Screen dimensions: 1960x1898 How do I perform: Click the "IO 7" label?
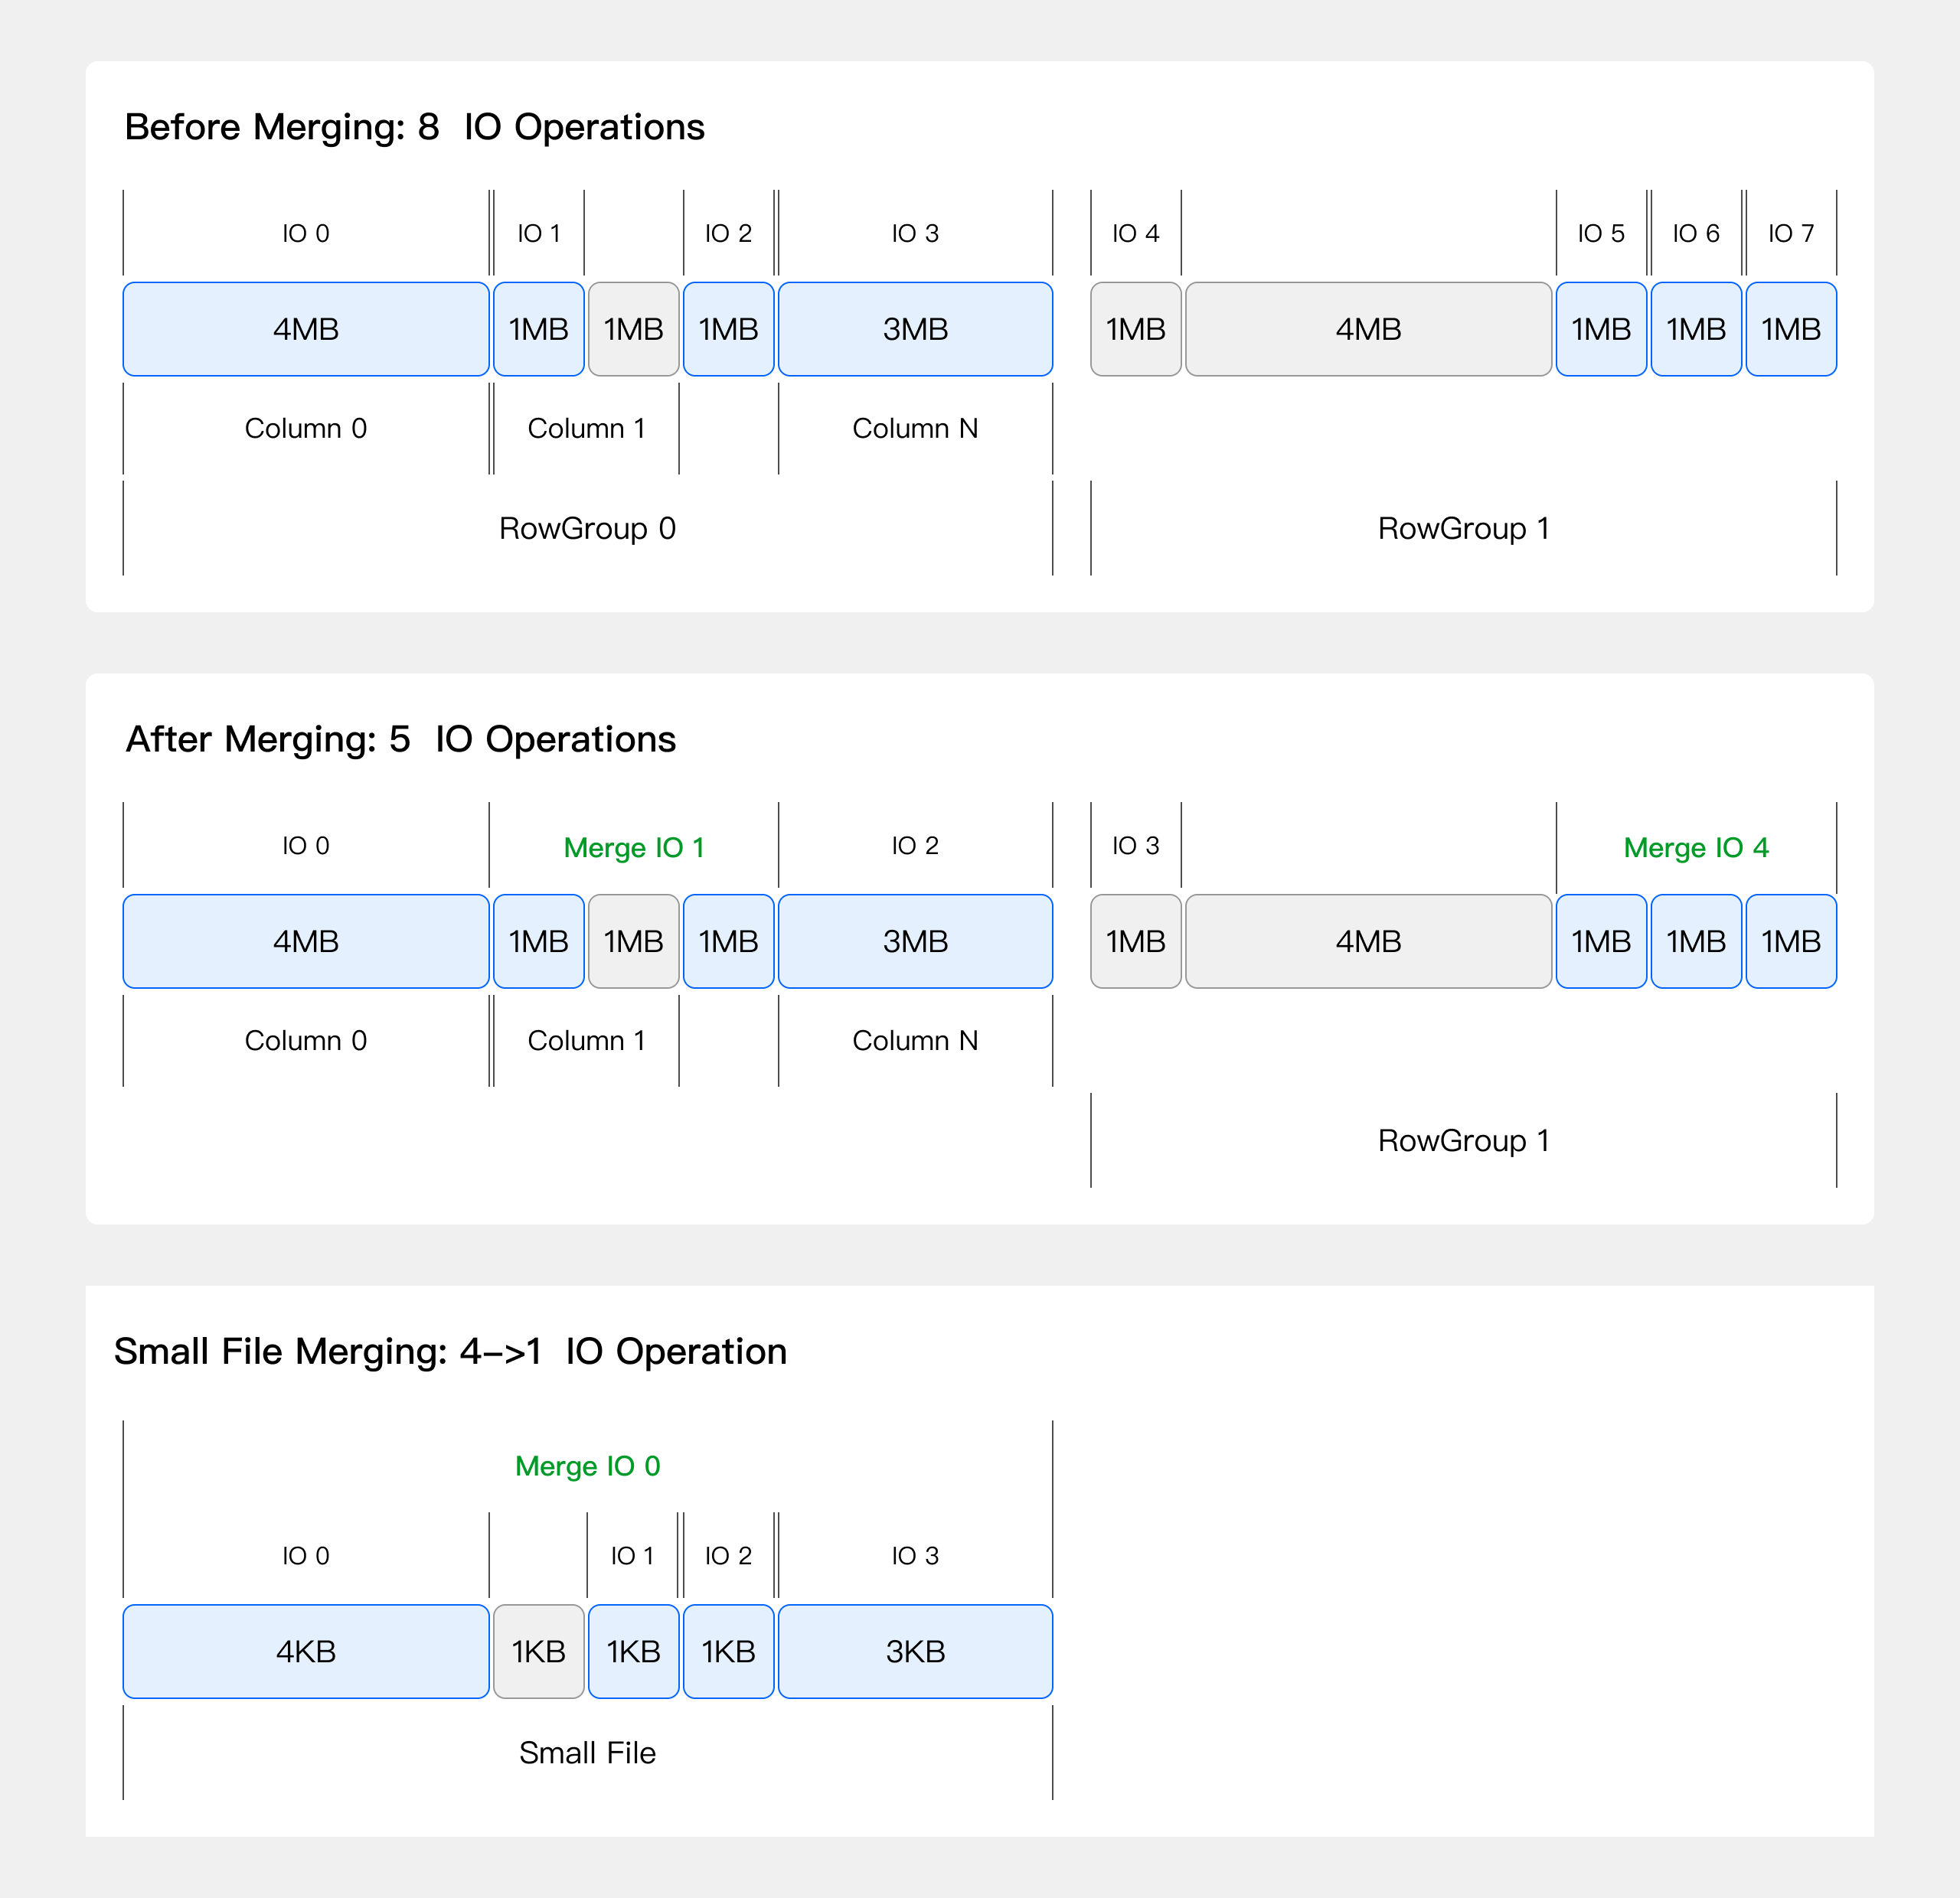point(1791,233)
